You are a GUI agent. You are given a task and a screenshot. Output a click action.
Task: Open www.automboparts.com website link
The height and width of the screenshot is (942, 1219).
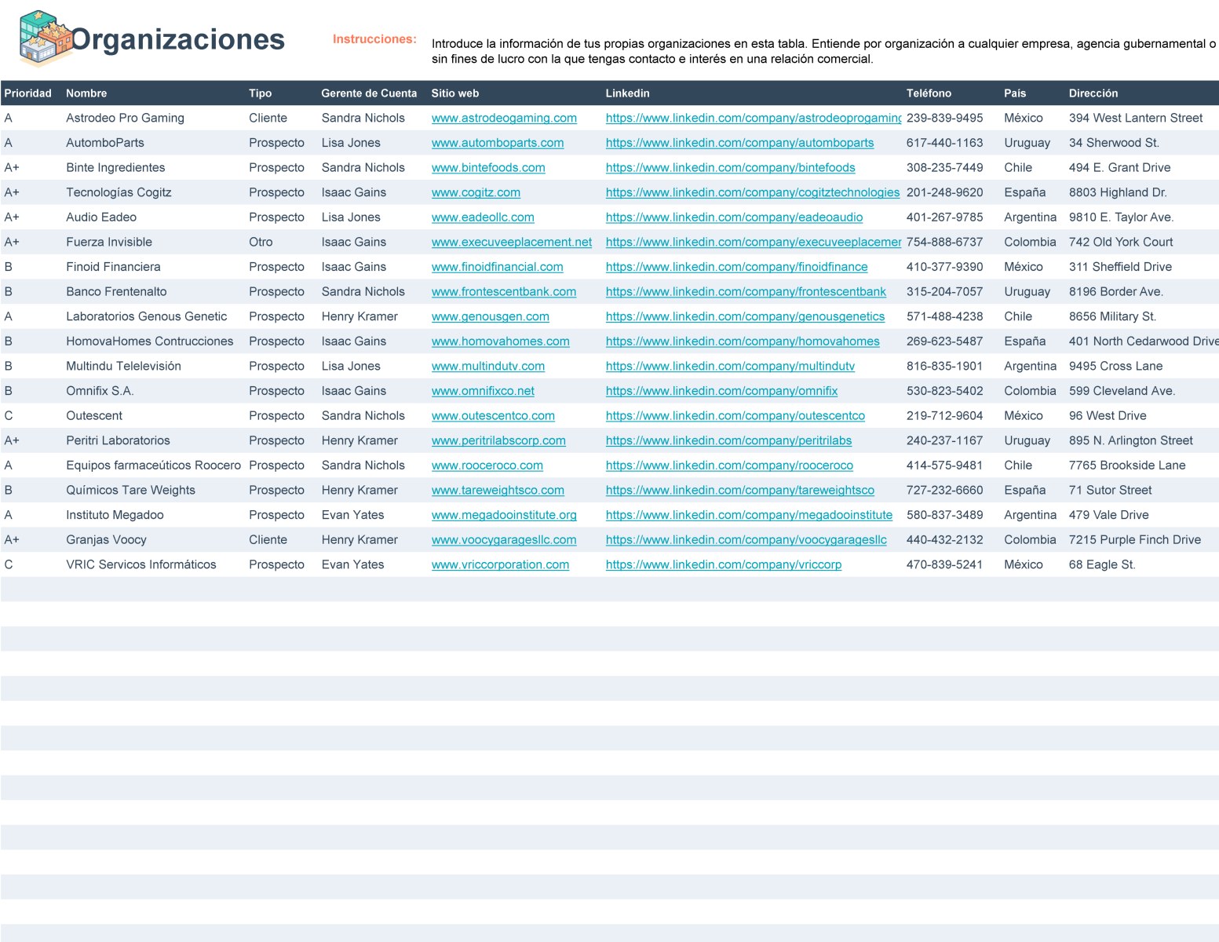498,143
